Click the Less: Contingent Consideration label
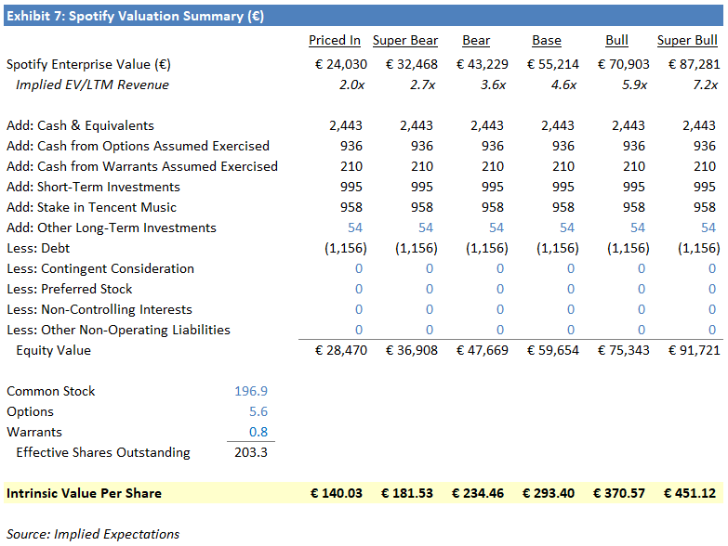This screenshot has width=728, height=546. pyautogui.click(x=100, y=268)
